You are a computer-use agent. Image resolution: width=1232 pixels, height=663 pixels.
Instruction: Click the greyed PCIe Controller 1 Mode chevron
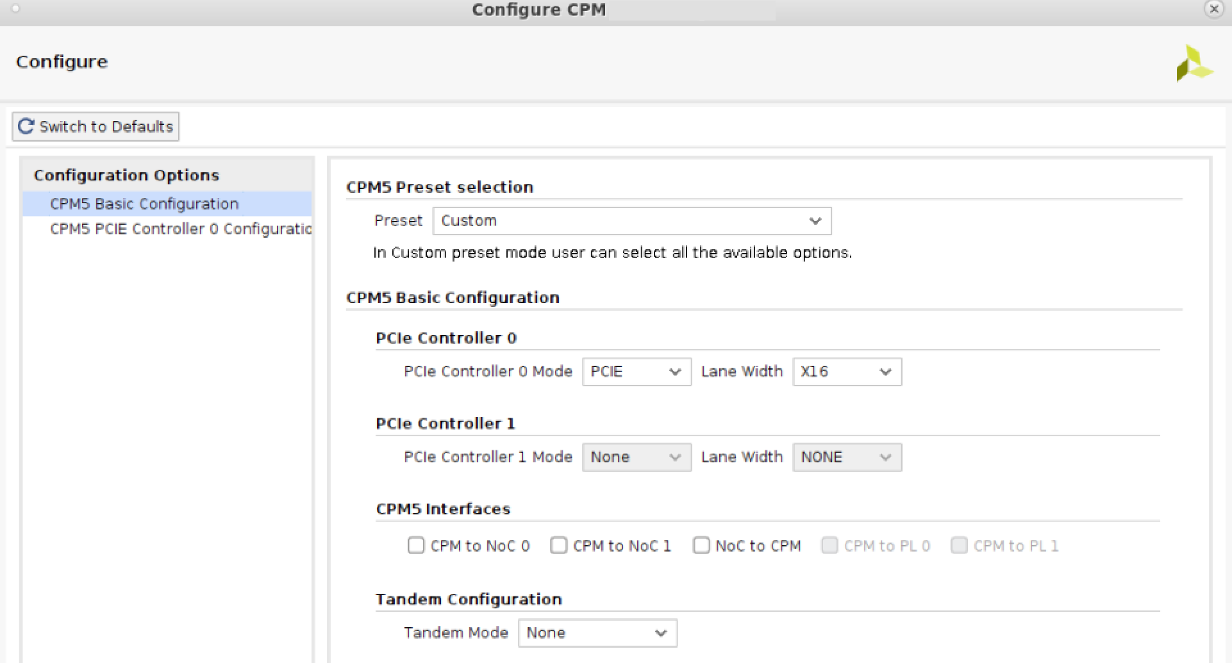click(x=675, y=457)
